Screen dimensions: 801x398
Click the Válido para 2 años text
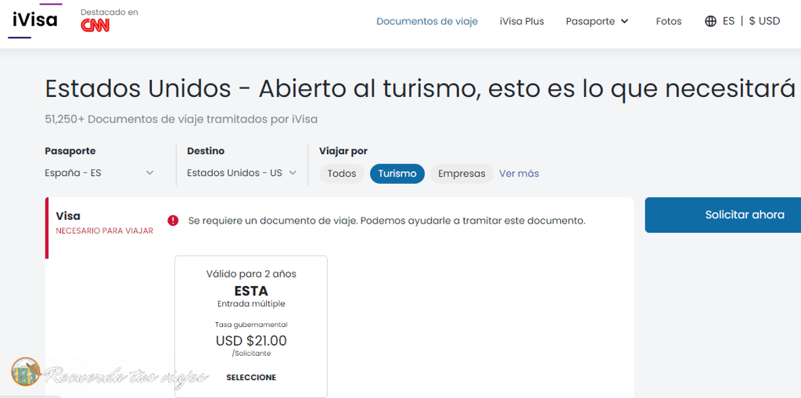251,274
